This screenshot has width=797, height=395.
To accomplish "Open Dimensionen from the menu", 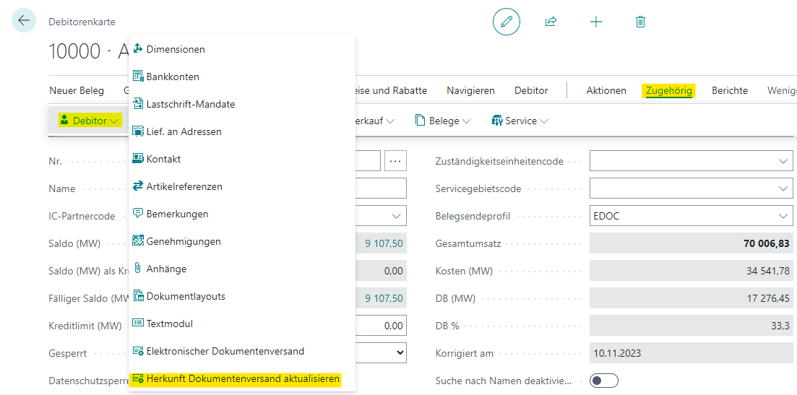I will pyautogui.click(x=176, y=49).
